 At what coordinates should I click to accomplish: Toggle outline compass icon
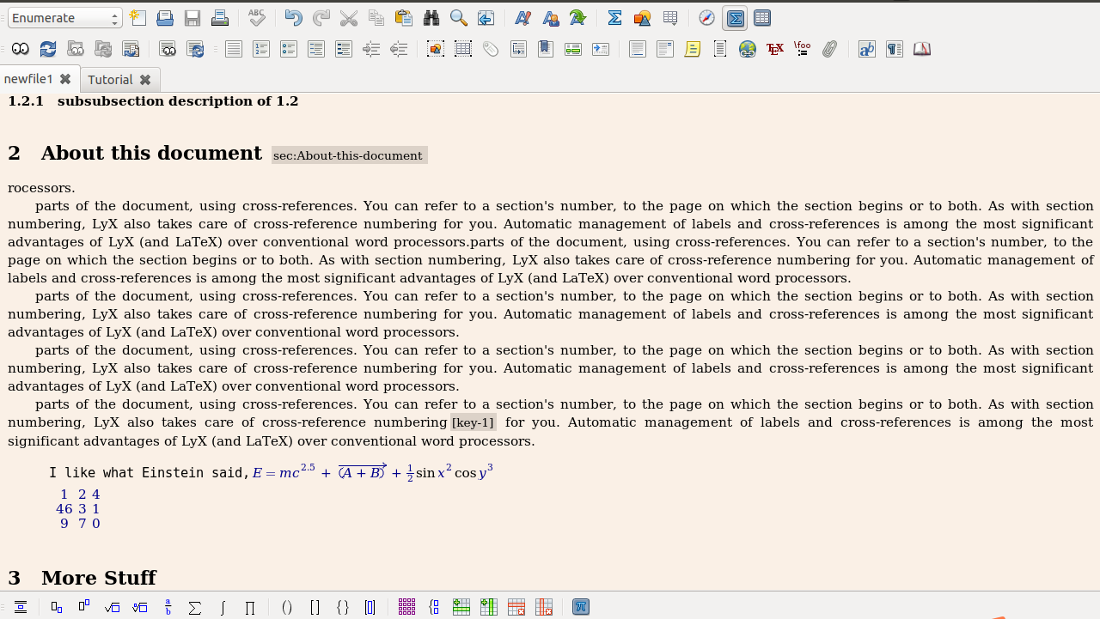pos(706,18)
